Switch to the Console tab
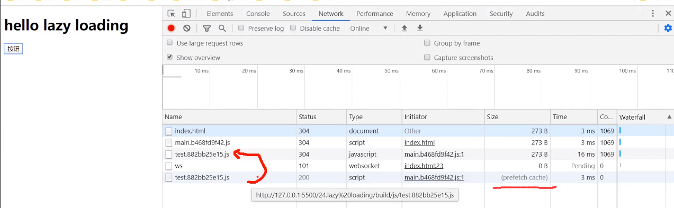The height and width of the screenshot is (208, 674). 258,14
